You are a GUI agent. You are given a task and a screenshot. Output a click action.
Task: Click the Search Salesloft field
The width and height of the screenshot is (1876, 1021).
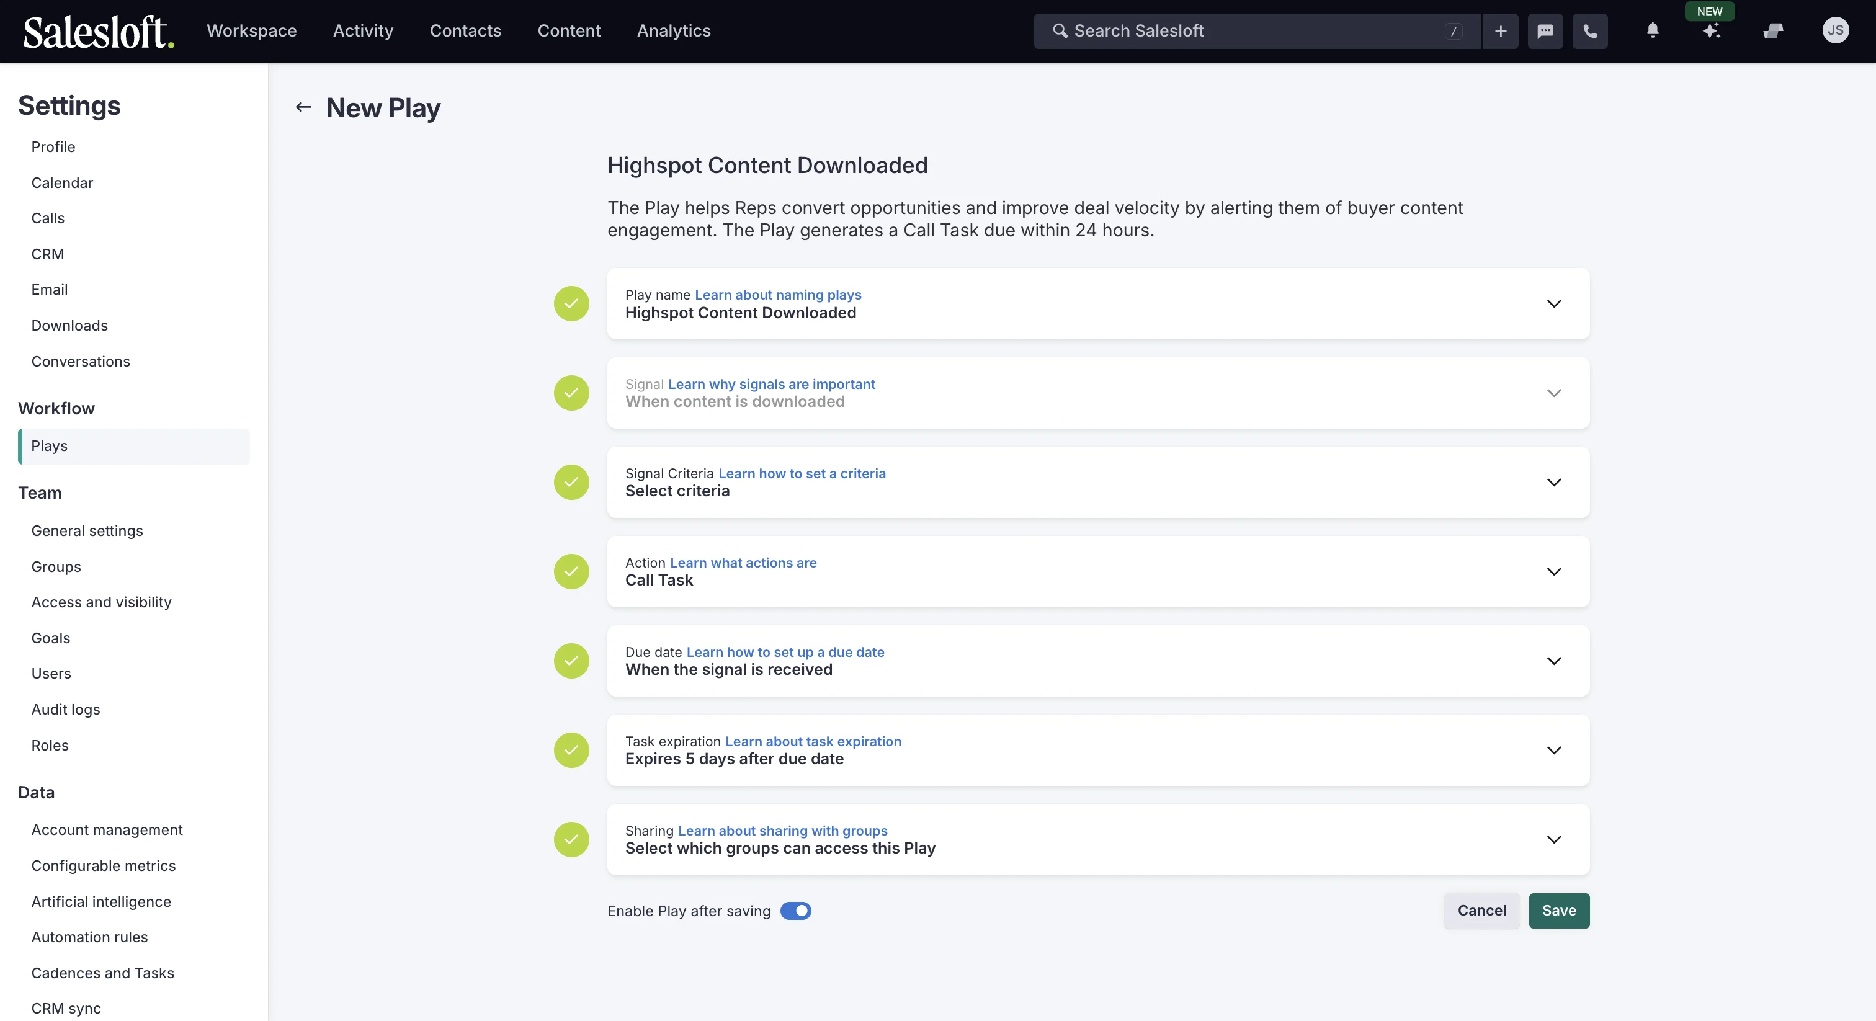[x=1256, y=31]
